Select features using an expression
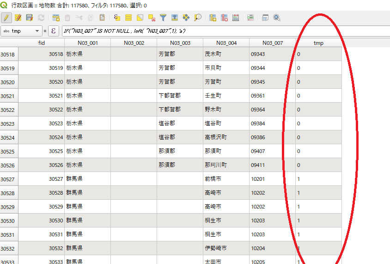 pyautogui.click(x=117, y=18)
